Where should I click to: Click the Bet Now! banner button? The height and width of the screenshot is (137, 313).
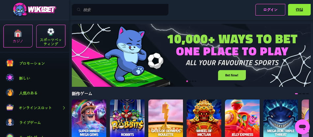[232, 75]
